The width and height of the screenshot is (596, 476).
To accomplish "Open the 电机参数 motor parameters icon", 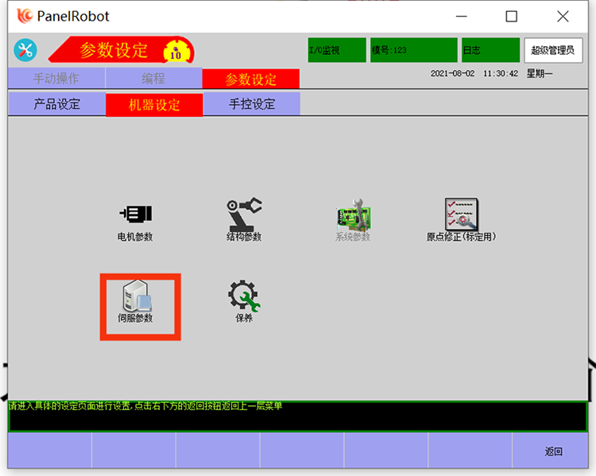I will click(135, 215).
